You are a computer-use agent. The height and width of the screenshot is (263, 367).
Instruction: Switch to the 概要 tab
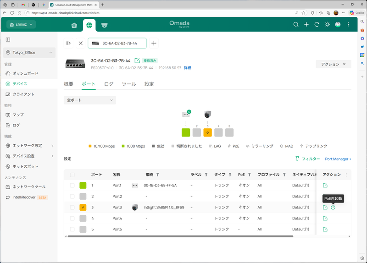(68, 84)
